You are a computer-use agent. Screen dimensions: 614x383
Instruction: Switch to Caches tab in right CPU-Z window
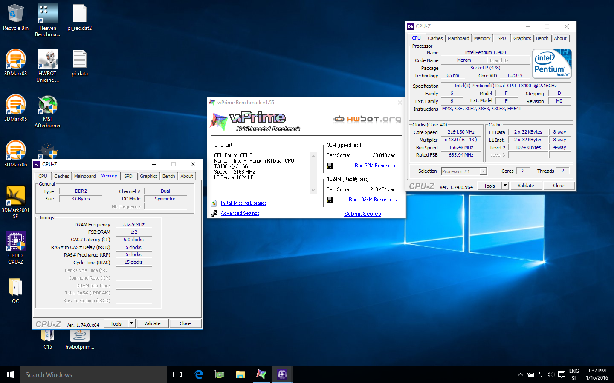click(x=435, y=38)
